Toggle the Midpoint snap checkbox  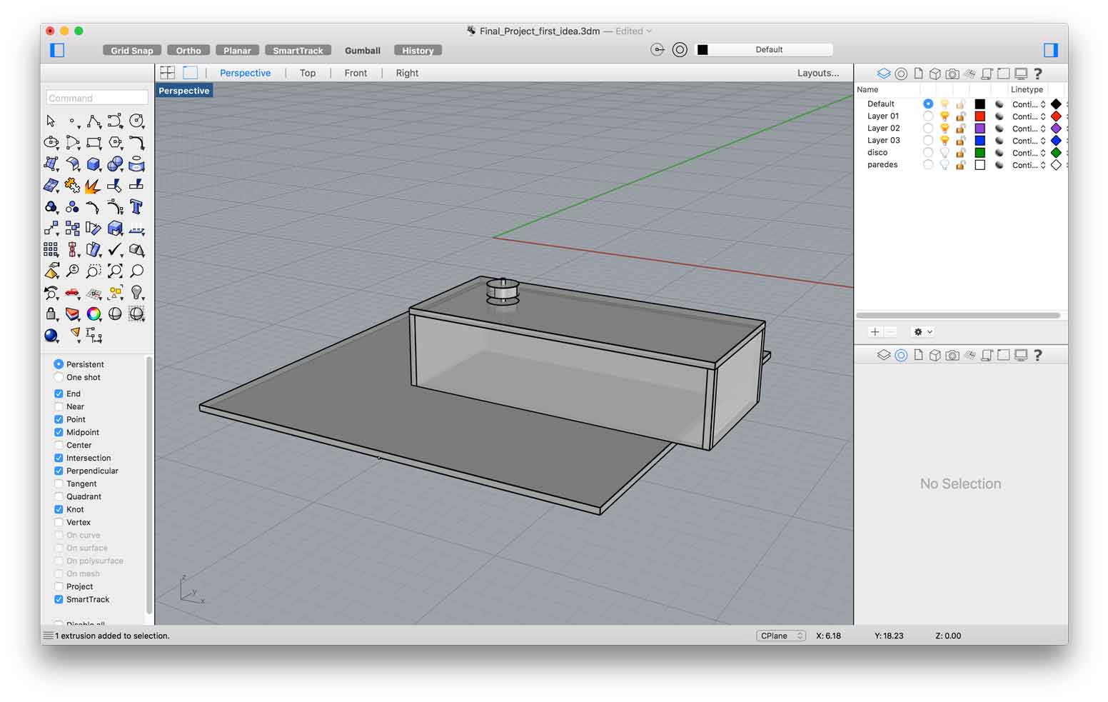(x=59, y=432)
